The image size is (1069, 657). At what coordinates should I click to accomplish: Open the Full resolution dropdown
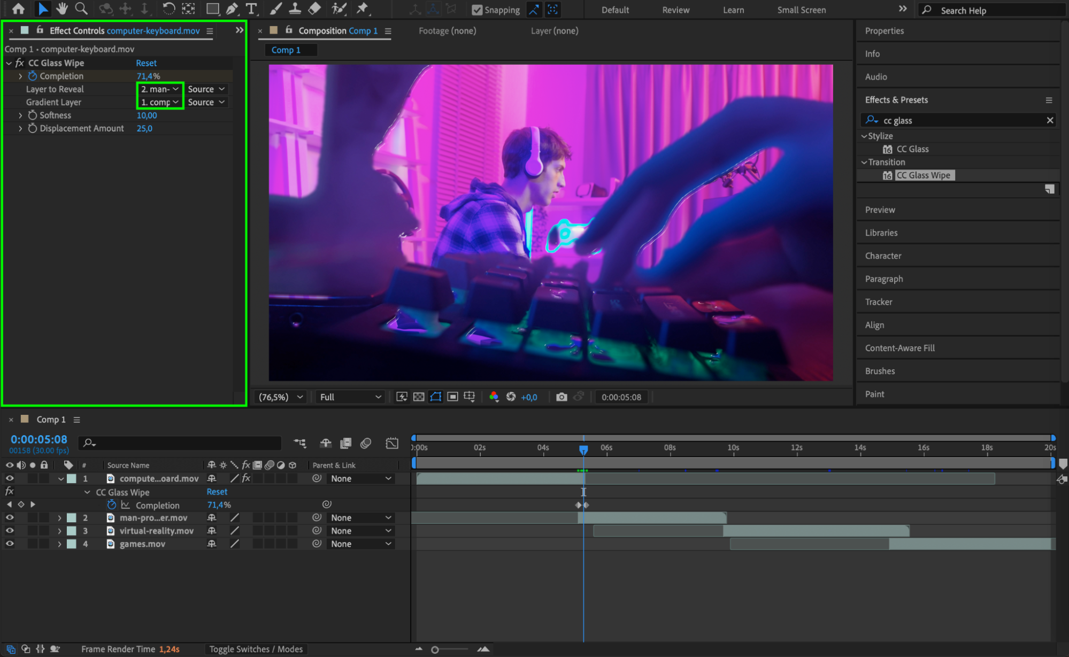(x=350, y=397)
